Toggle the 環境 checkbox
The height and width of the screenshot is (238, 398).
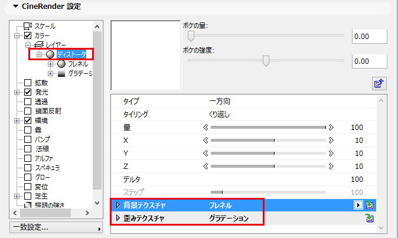click(x=28, y=120)
